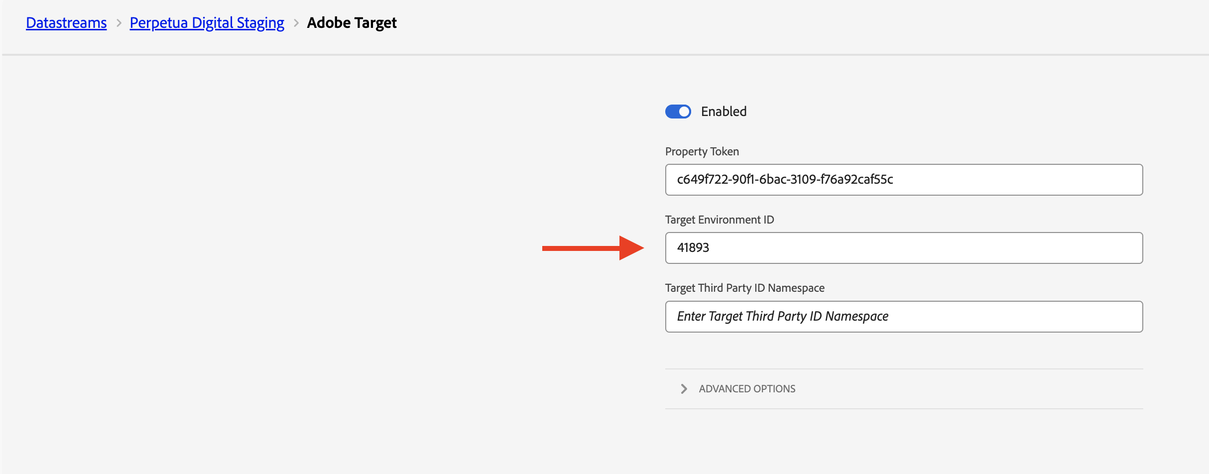
Task: Click the Target Environment ID label
Action: [720, 220]
